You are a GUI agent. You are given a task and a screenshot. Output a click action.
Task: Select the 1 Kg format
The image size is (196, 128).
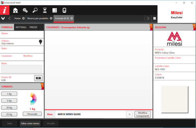(x=9, y=94)
